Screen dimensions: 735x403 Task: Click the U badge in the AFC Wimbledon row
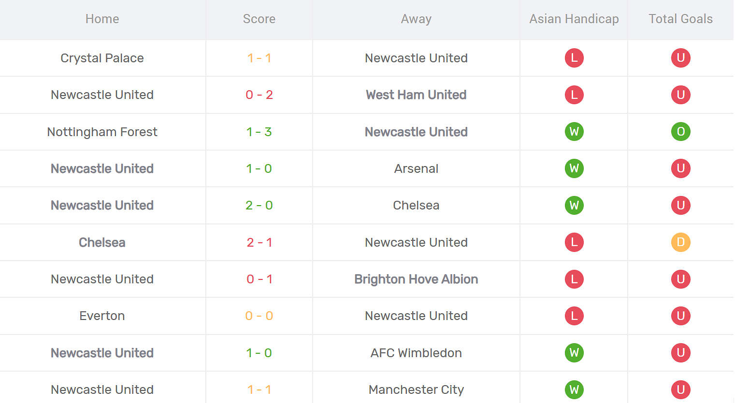point(681,353)
